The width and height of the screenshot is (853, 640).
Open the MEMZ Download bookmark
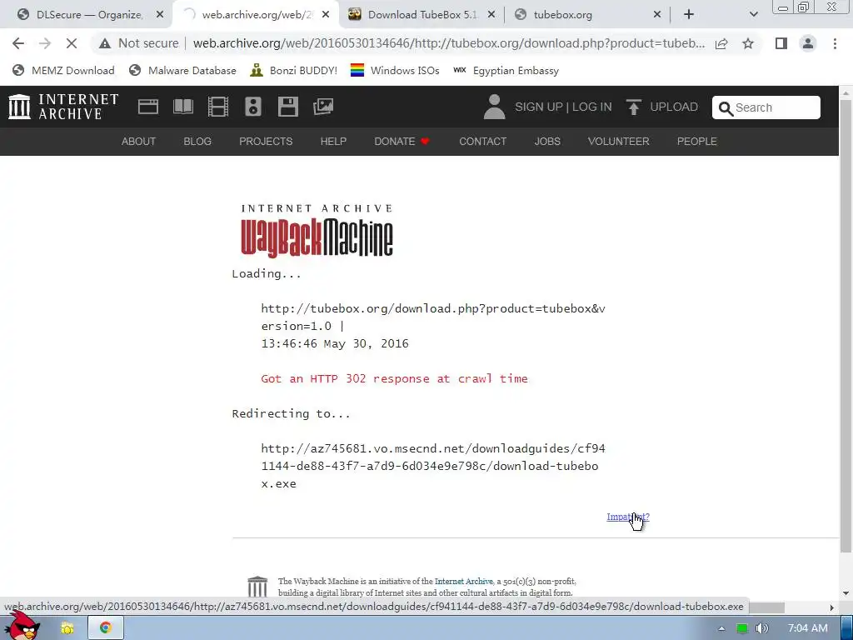[63, 71]
